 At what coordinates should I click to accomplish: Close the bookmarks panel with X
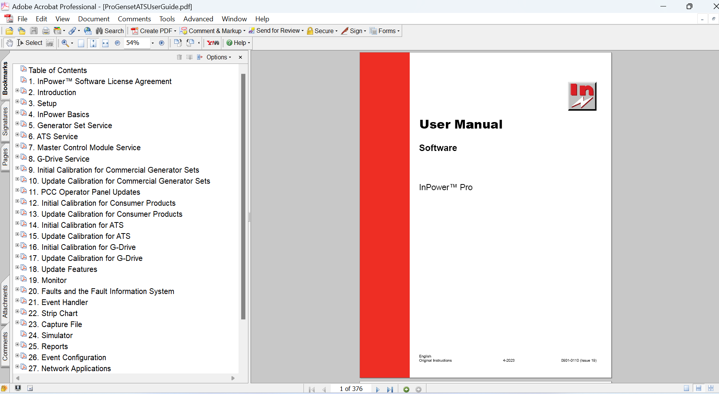[x=240, y=57]
